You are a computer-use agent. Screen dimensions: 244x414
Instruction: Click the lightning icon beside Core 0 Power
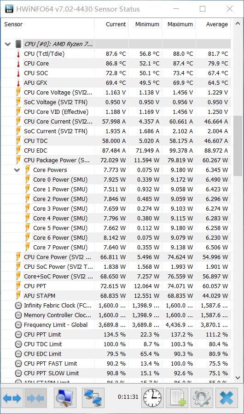point(28,179)
